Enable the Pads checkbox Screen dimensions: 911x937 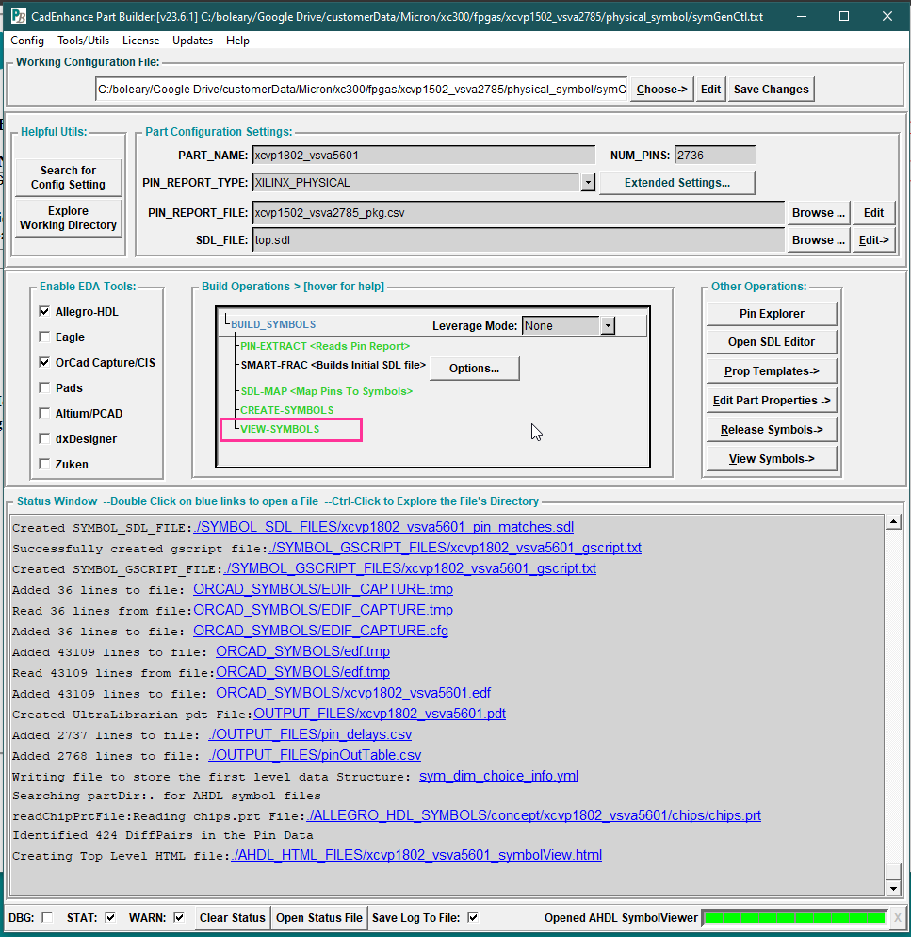(44, 387)
